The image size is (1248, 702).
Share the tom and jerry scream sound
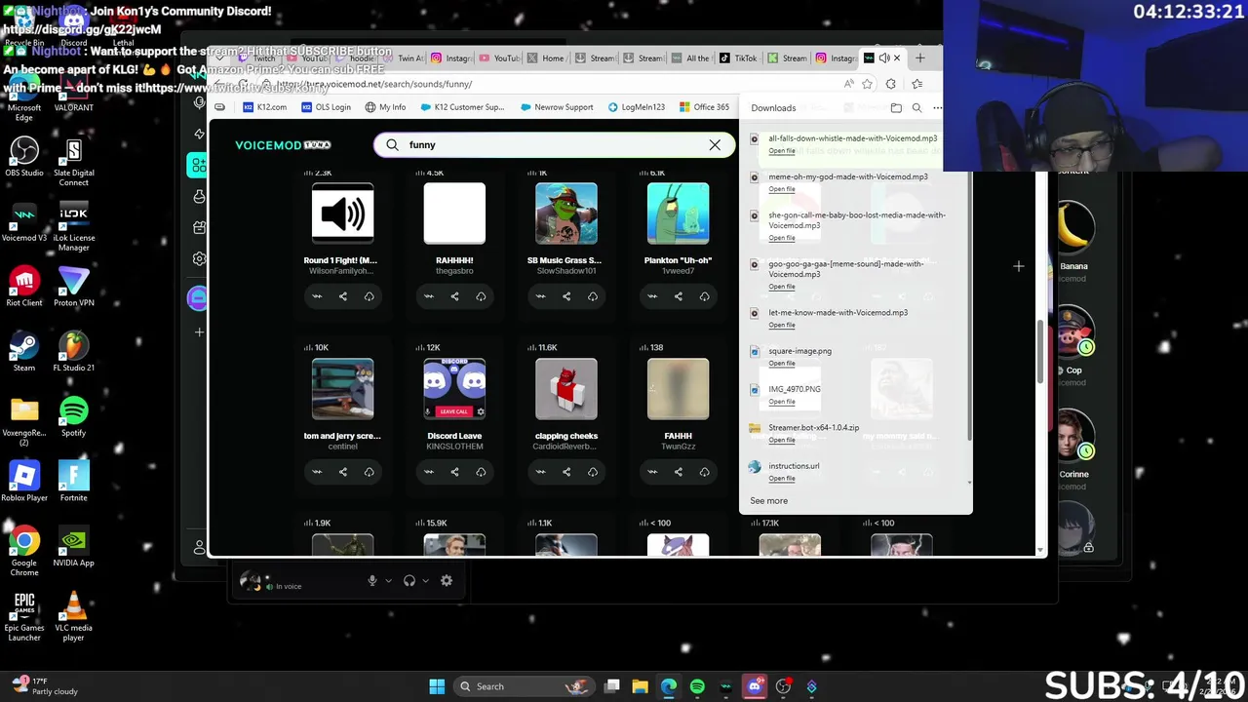click(x=343, y=472)
